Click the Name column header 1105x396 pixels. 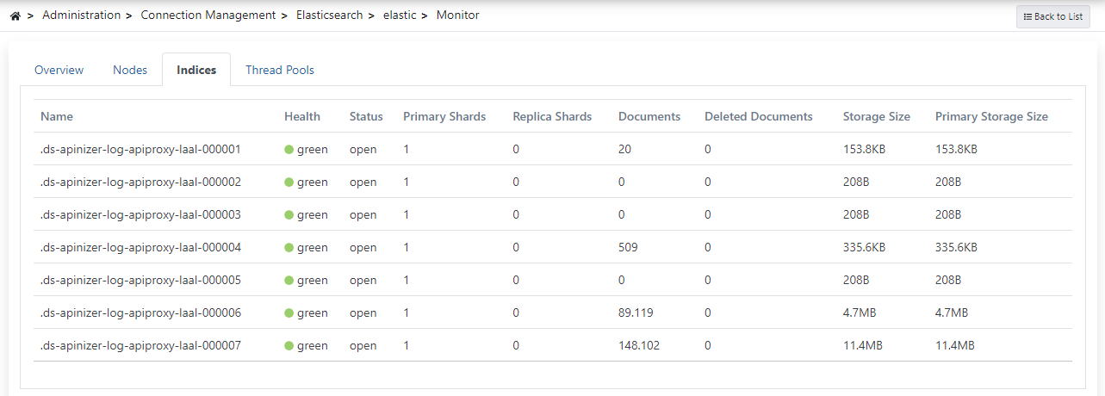(x=57, y=116)
